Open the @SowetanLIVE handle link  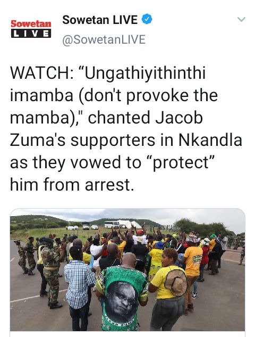104,40
